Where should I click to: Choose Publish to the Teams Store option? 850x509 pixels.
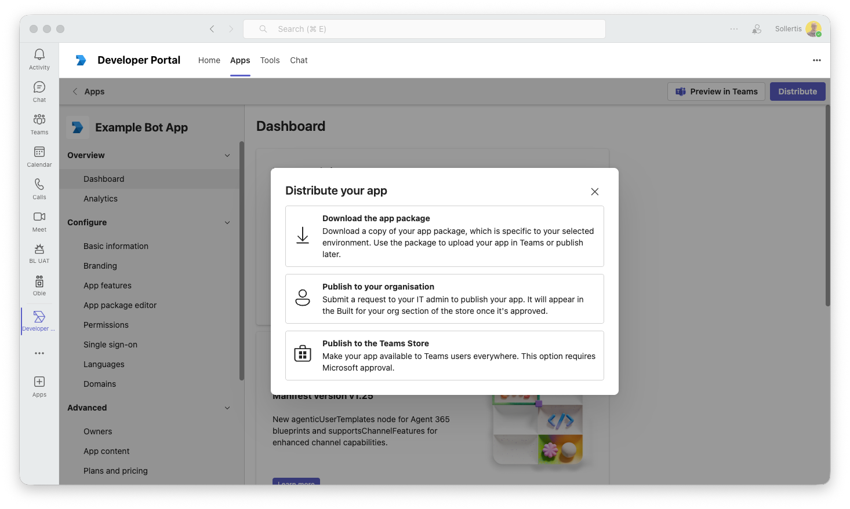coord(445,356)
